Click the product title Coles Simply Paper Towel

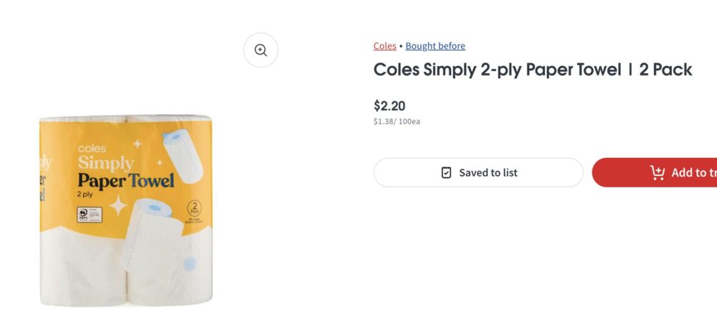click(532, 70)
